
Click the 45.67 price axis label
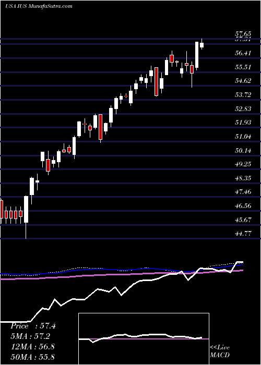243,220
